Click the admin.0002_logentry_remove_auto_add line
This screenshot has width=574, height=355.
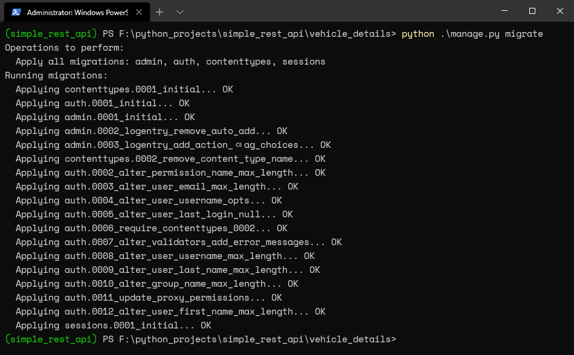[151, 131]
